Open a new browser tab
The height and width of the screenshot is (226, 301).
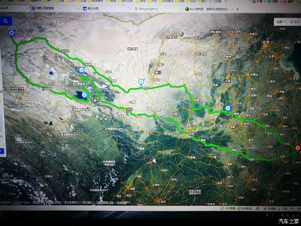238,9
